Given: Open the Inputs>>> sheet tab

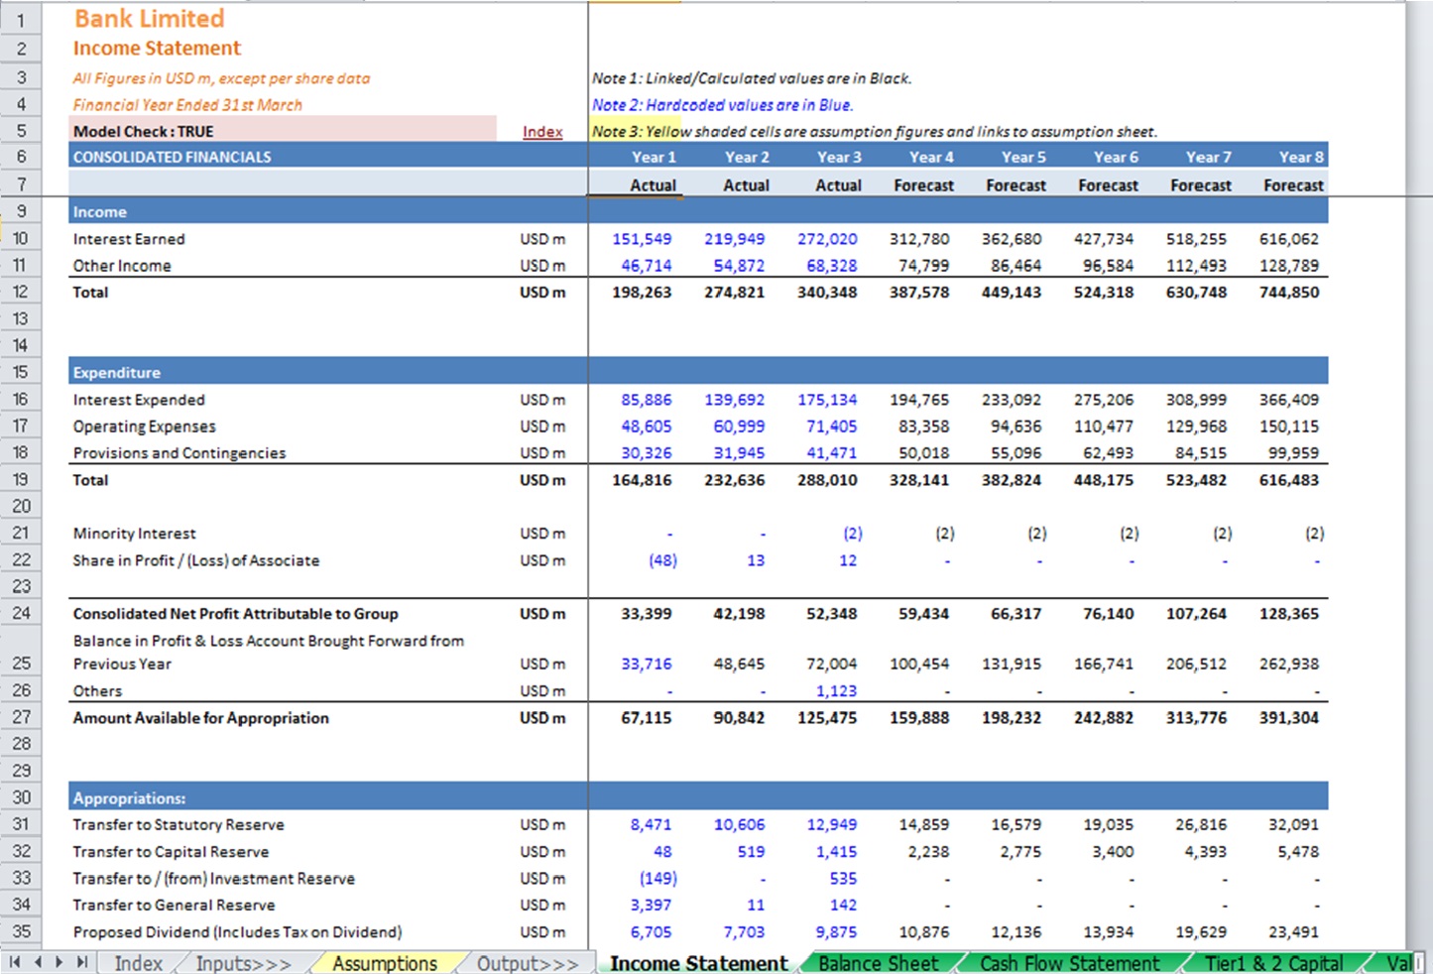Looking at the screenshot, I should 244,963.
